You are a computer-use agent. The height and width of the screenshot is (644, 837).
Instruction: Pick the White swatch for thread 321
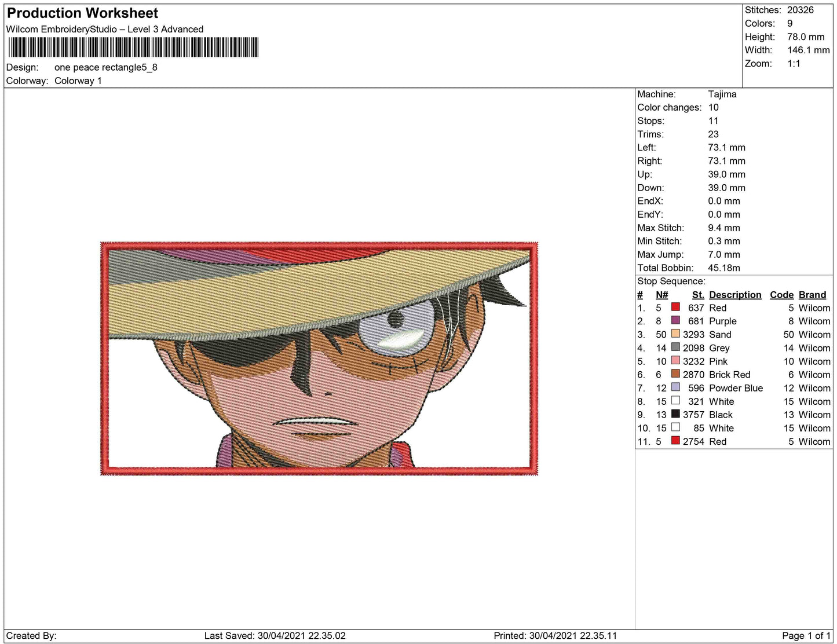pos(675,400)
